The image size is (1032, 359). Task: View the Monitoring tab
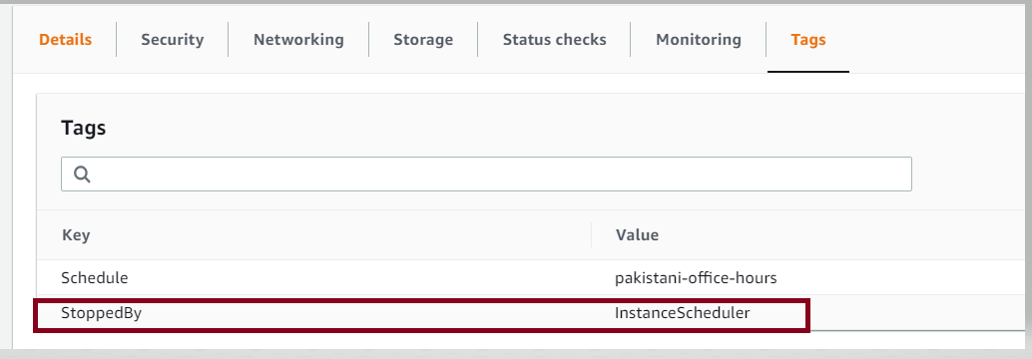699,40
